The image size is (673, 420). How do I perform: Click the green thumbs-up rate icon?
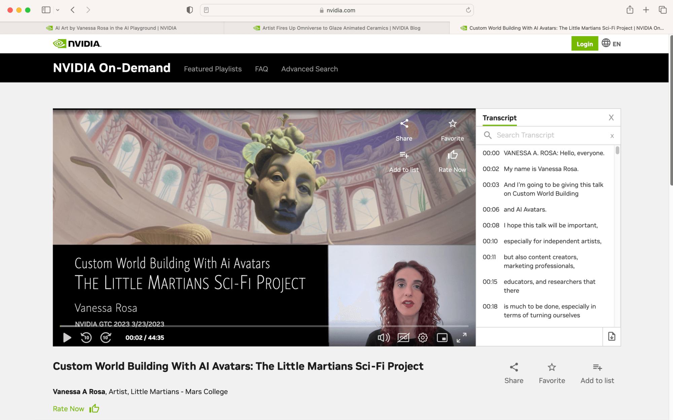pos(94,408)
